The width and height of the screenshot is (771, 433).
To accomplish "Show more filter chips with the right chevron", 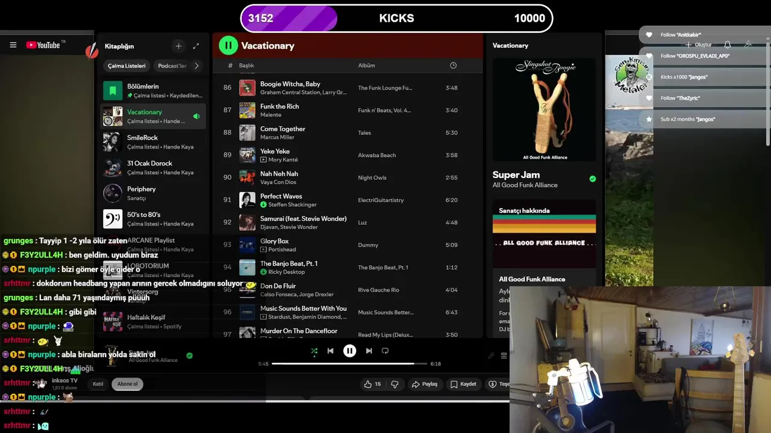I will (196, 66).
